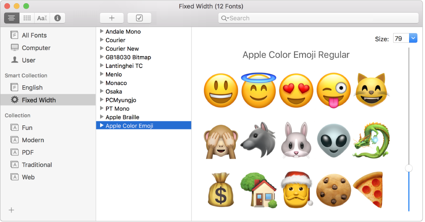Switch to Custom text preview mode
This screenshot has width=425, height=222.
(x=42, y=18)
